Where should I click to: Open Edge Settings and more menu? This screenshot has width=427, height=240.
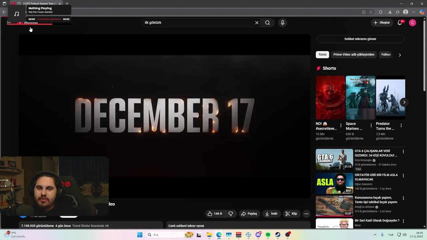[x=414, y=12]
